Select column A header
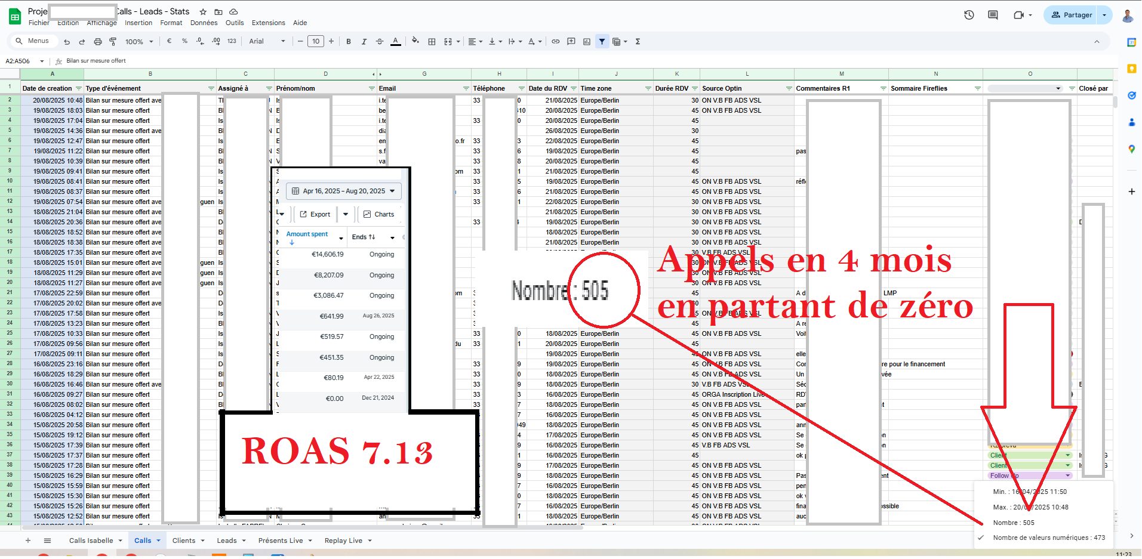The height and width of the screenshot is (559, 1142). 52,74
